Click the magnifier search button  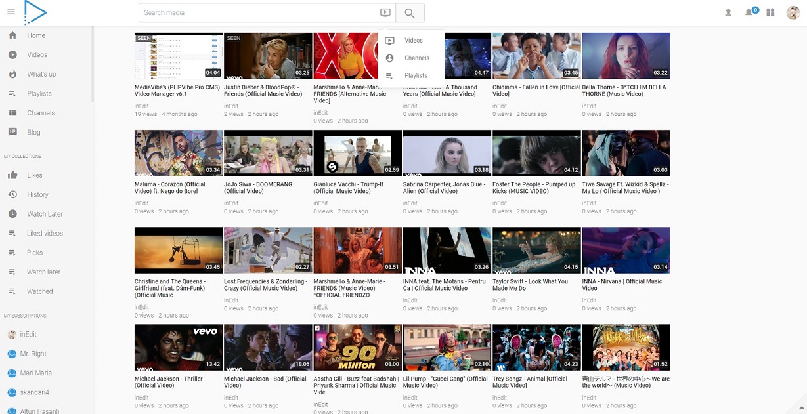click(410, 12)
